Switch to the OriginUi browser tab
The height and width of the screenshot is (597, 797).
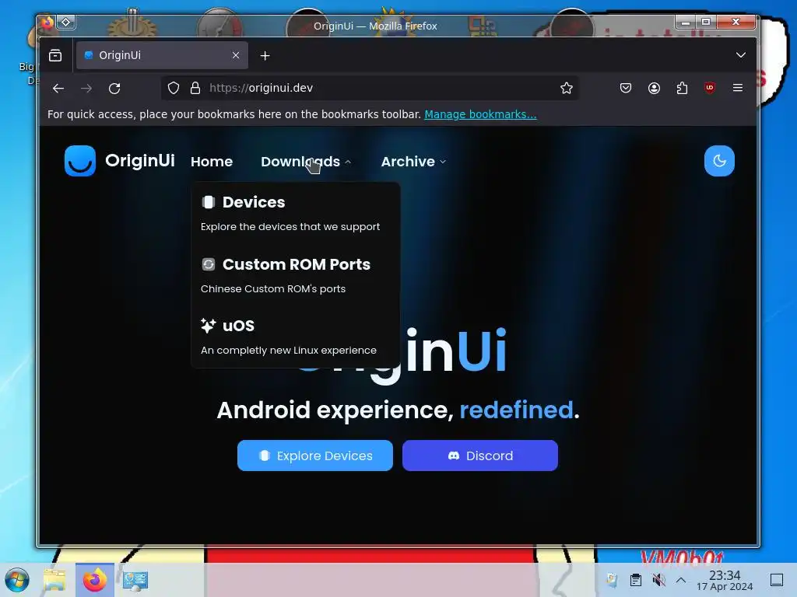pyautogui.click(x=162, y=55)
